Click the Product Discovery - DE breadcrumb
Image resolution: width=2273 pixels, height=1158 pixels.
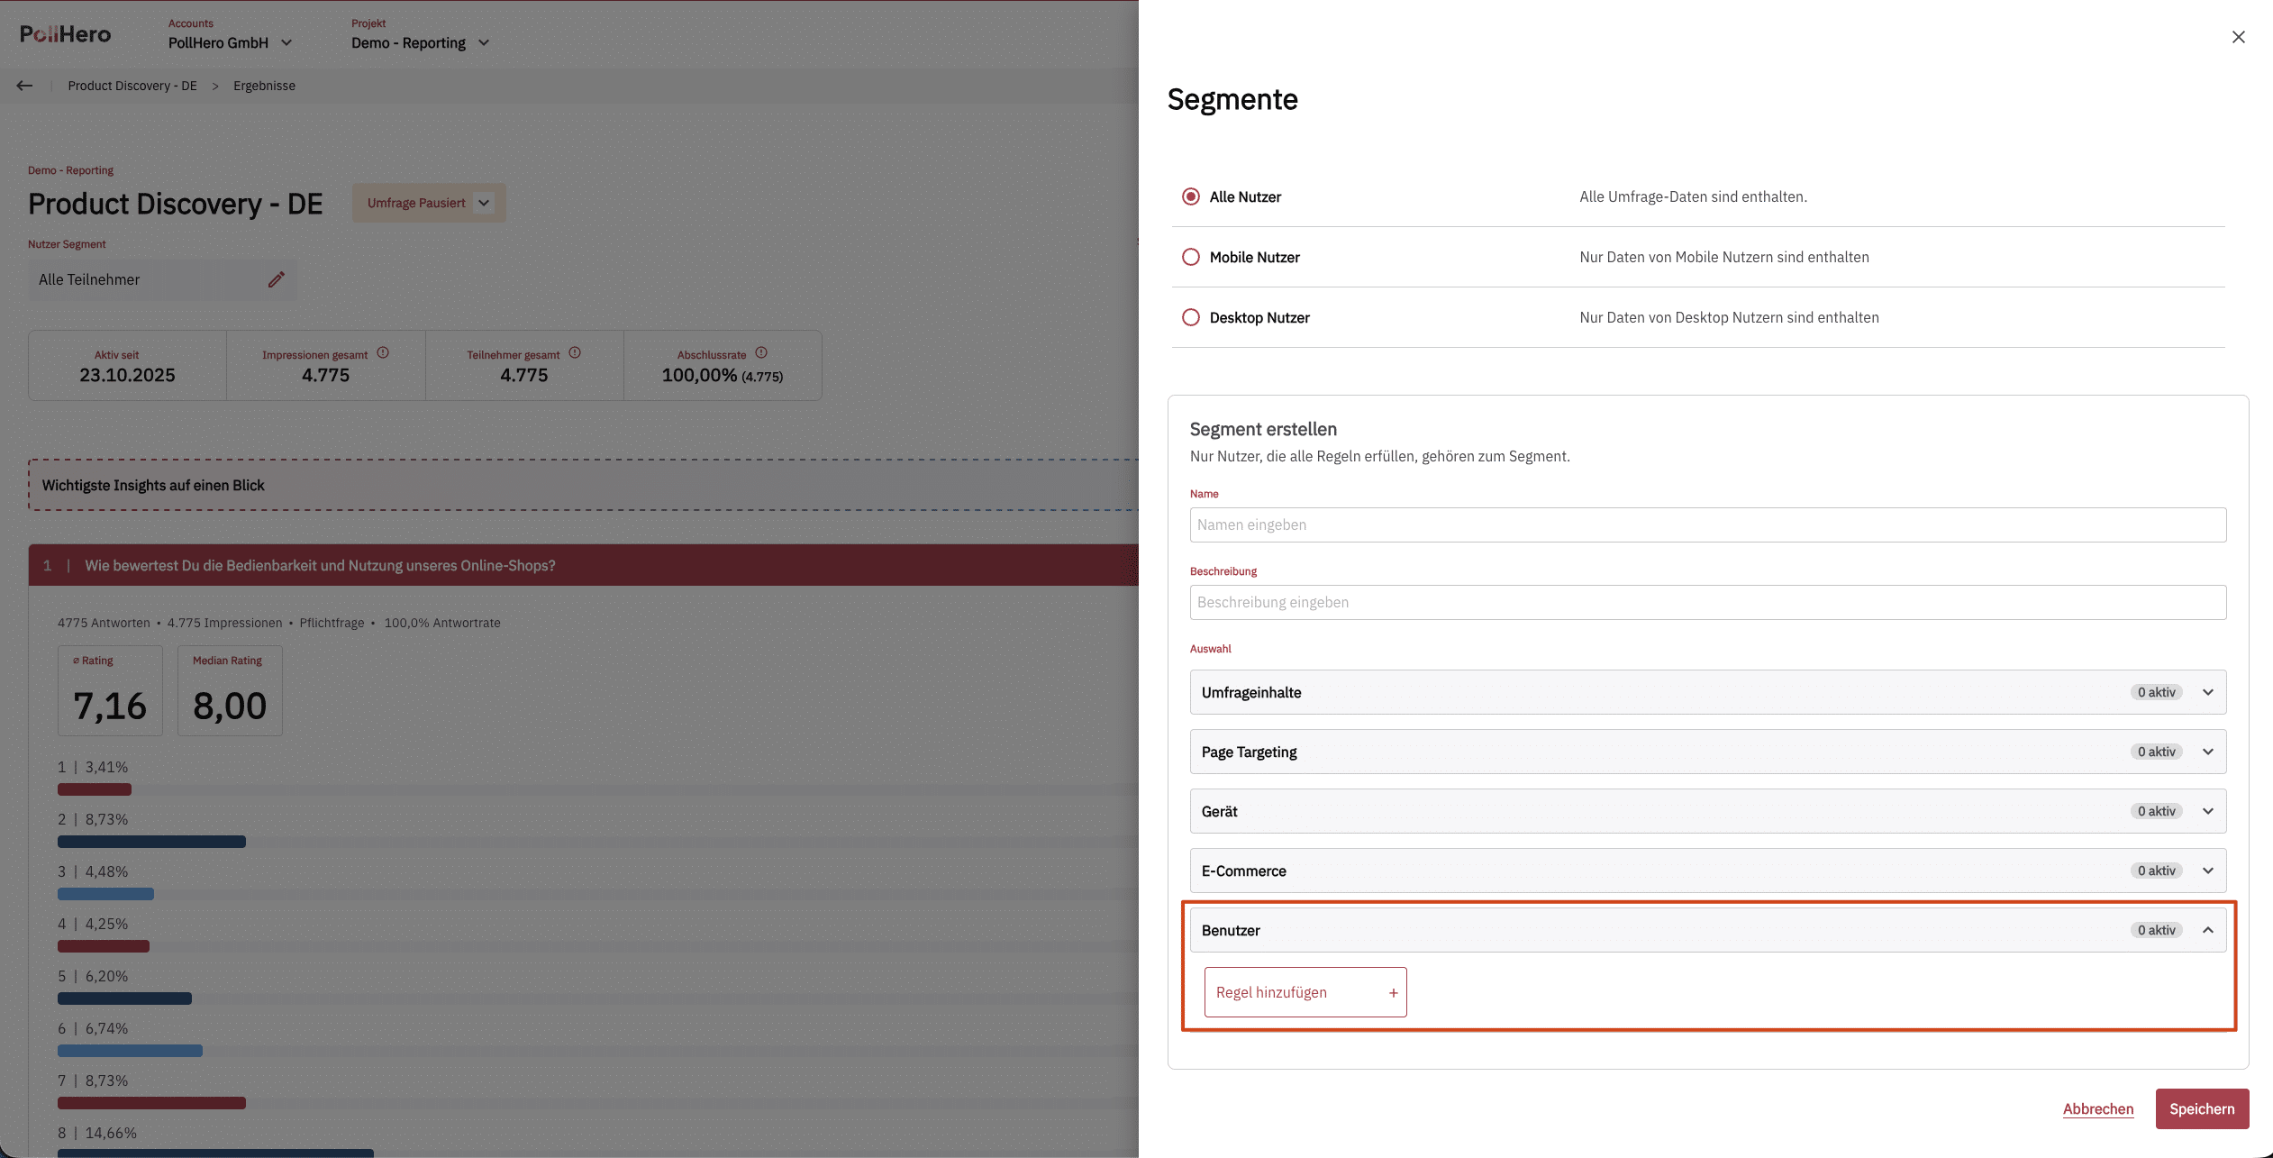(132, 86)
